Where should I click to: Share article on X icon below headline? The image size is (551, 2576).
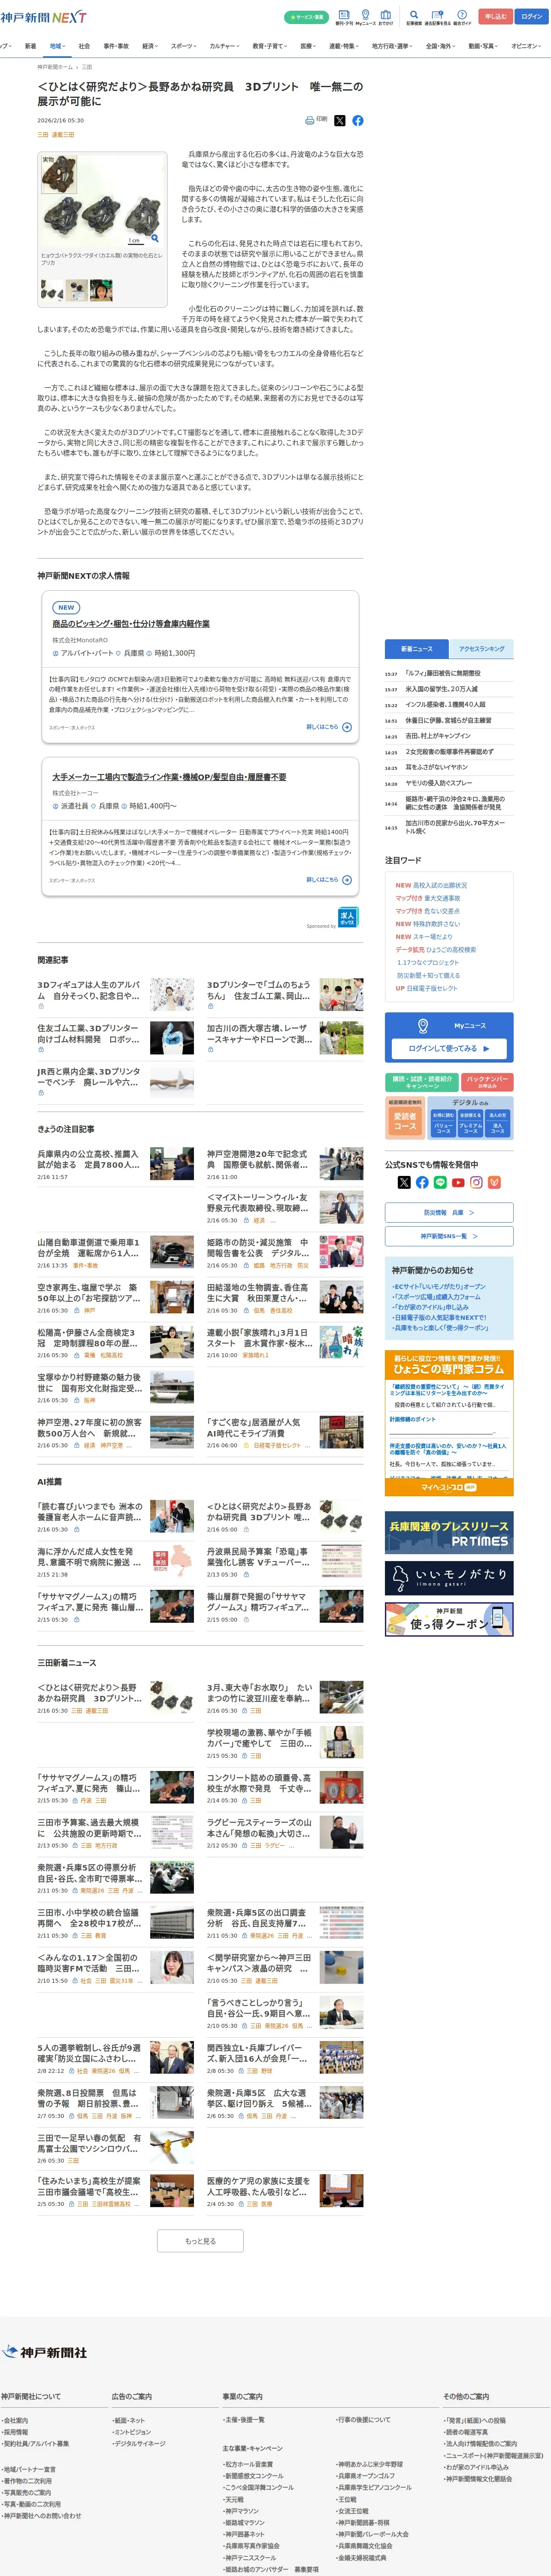click(340, 121)
